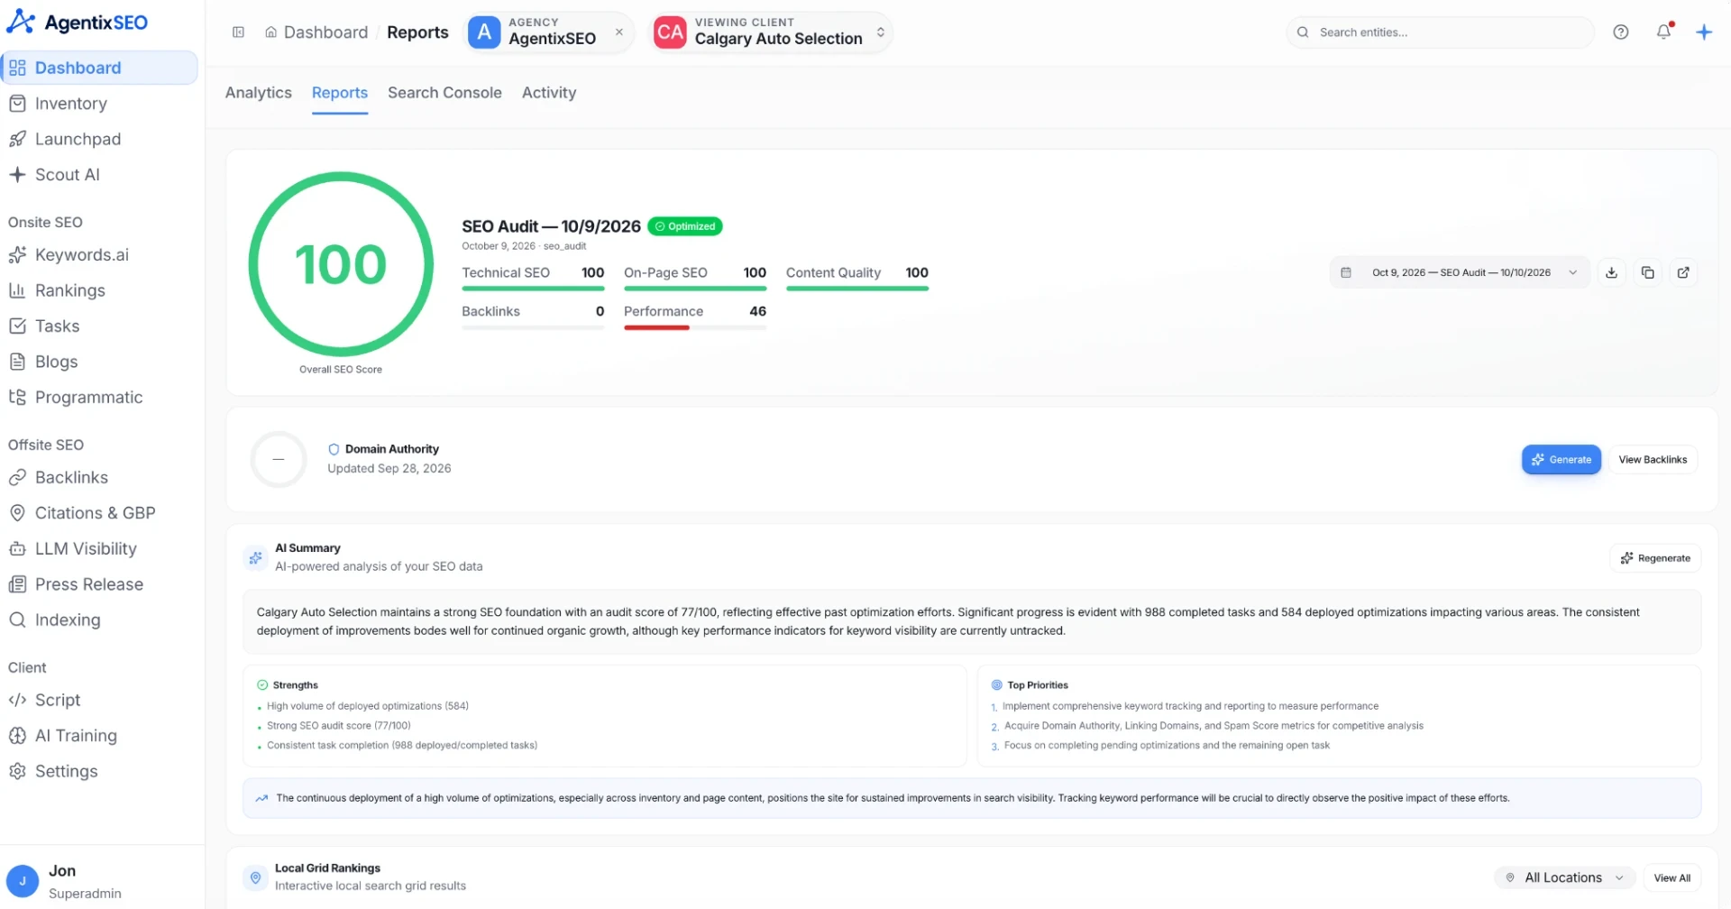Open Blogs section
The height and width of the screenshot is (909, 1731).
pyautogui.click(x=99, y=362)
